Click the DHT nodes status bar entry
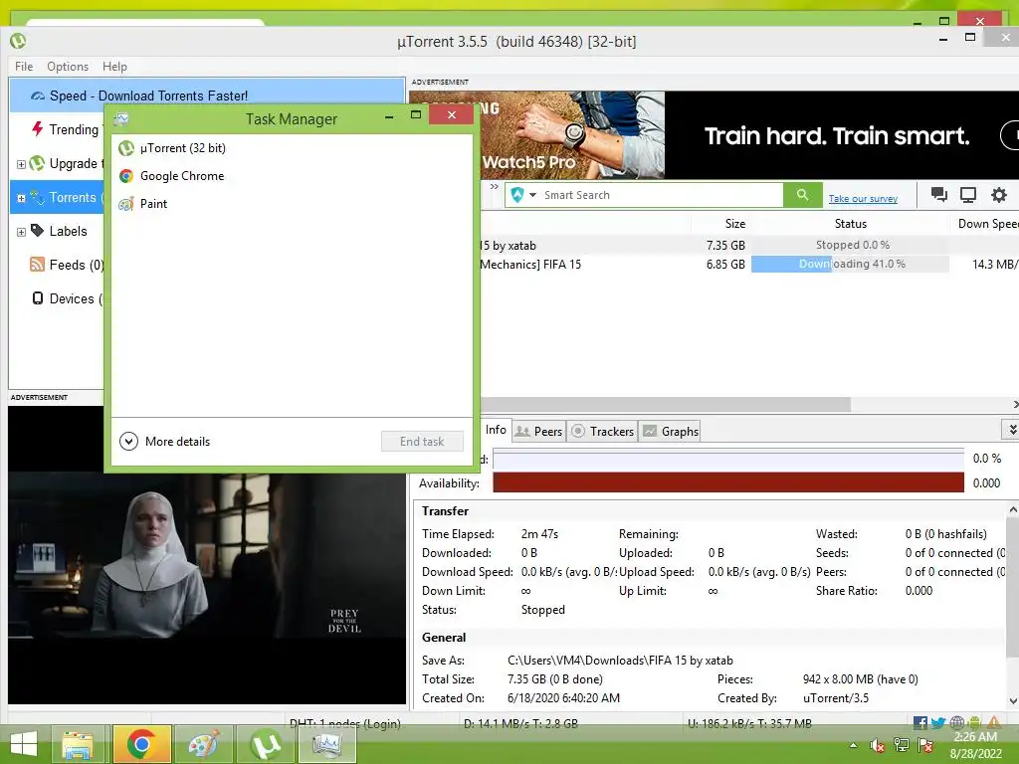Viewport: 1019px width, 764px height. tap(345, 723)
